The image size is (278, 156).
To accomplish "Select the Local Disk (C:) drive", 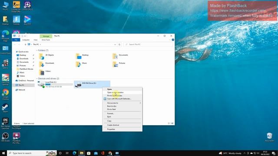I will click(55, 84).
